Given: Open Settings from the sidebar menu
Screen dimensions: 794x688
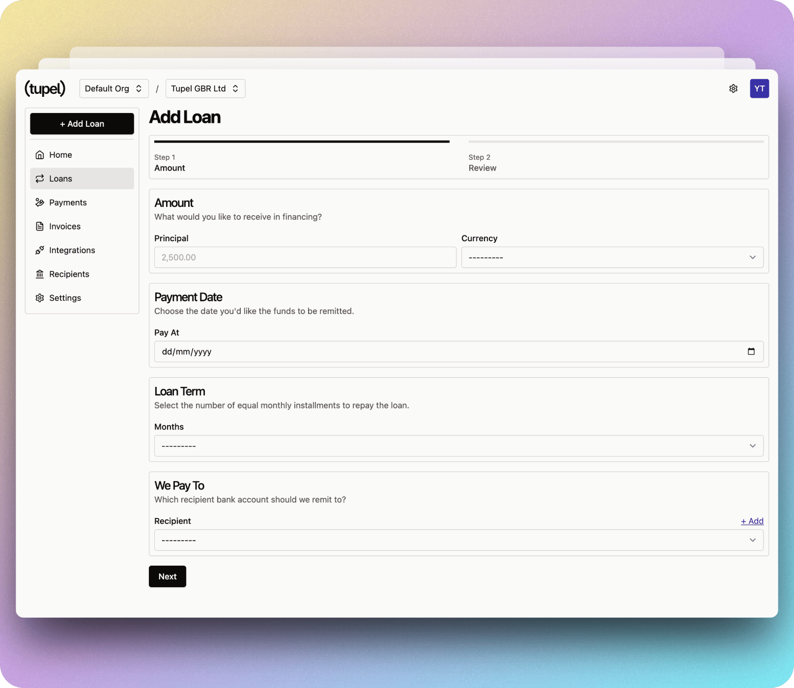Looking at the screenshot, I should point(65,298).
